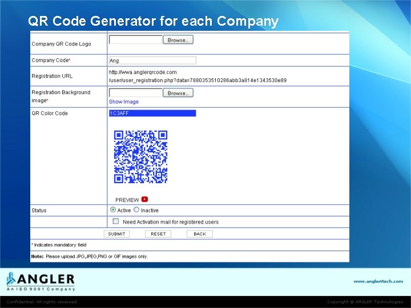This screenshot has width=411, height=308.
Task: Click the Registration URL label
Action: [x=52, y=76]
